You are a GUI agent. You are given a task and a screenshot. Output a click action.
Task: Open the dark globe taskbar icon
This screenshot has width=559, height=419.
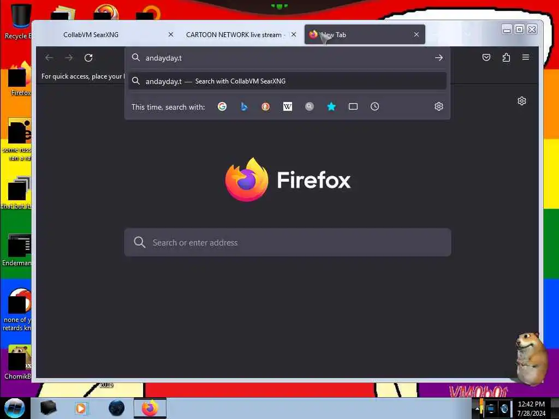tap(117, 408)
